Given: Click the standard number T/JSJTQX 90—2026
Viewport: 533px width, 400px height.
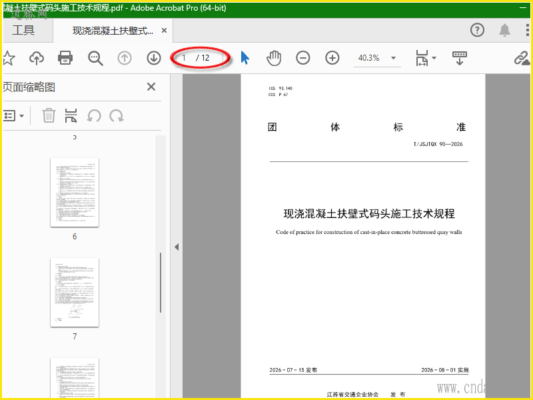Looking at the screenshot, I should pos(438,144).
